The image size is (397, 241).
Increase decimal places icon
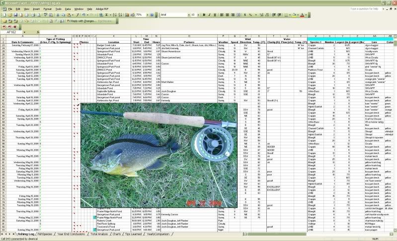tap(261, 15)
